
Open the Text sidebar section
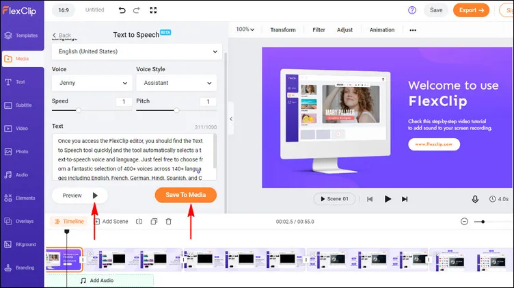tap(15, 82)
